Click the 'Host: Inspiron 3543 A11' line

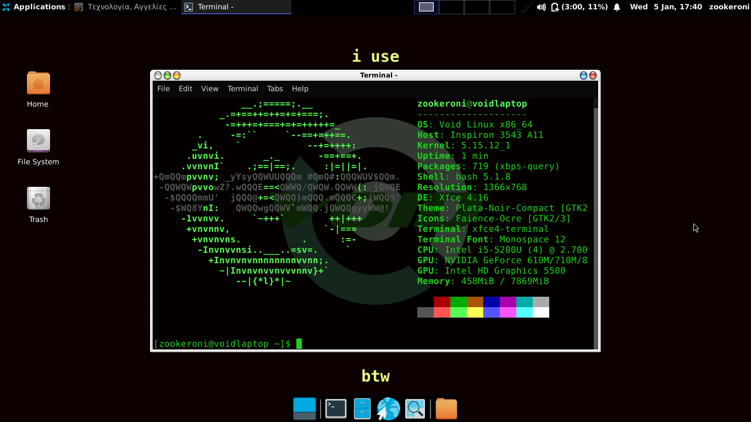click(481, 135)
